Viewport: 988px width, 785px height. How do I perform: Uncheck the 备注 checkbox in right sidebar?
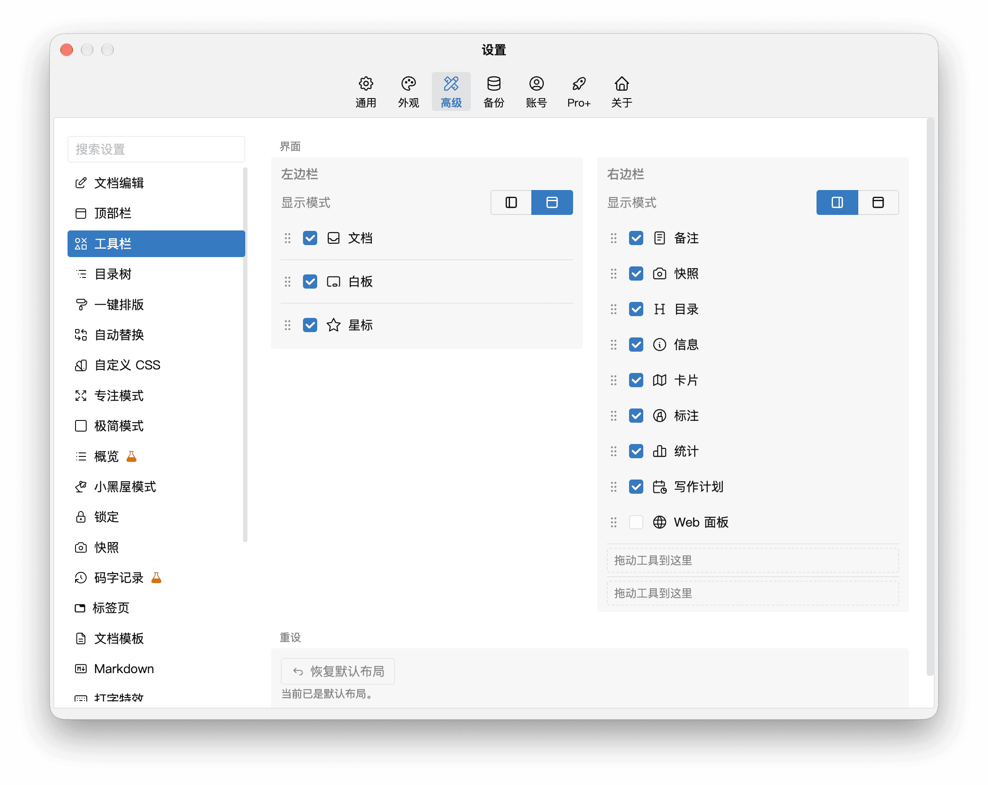636,238
